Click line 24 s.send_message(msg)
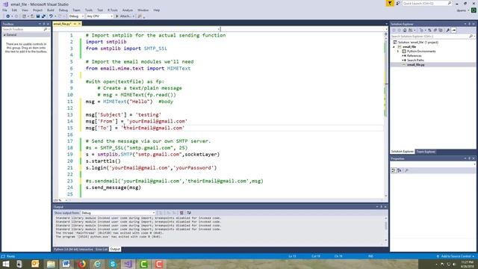This screenshot has width=478, height=269. pyautogui.click(x=113, y=188)
